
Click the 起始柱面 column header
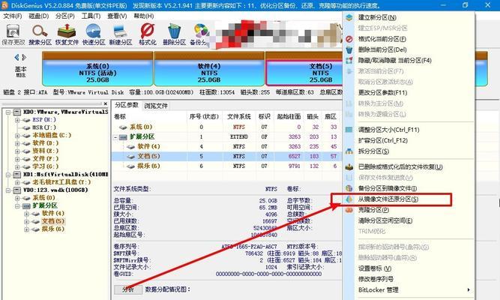point(289,117)
